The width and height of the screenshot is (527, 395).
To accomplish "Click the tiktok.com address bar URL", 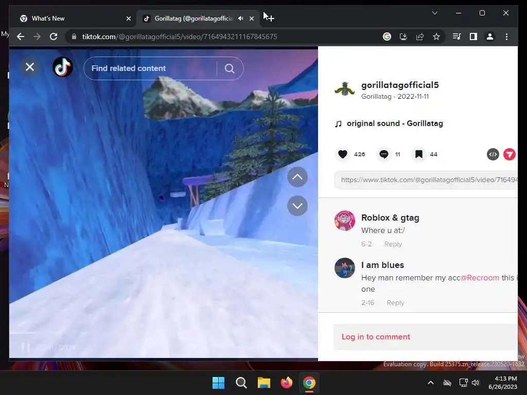I will point(180,37).
